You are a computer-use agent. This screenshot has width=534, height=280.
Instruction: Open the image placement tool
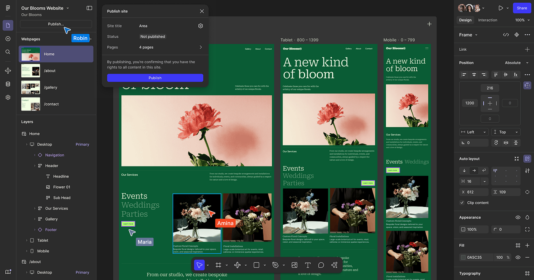click(x=294, y=265)
